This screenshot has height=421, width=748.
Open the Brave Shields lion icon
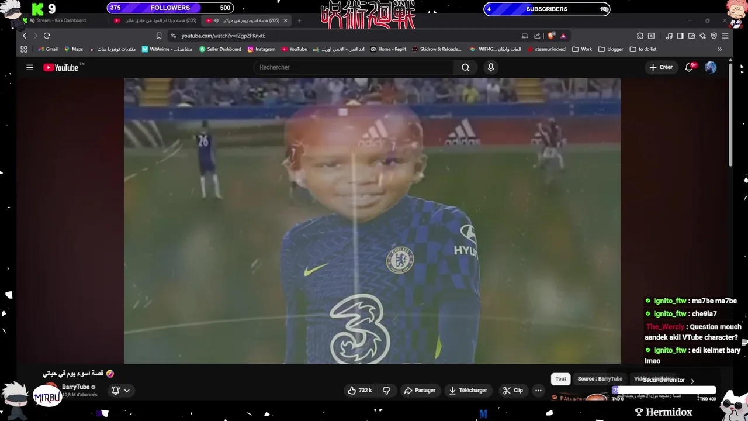click(x=551, y=36)
